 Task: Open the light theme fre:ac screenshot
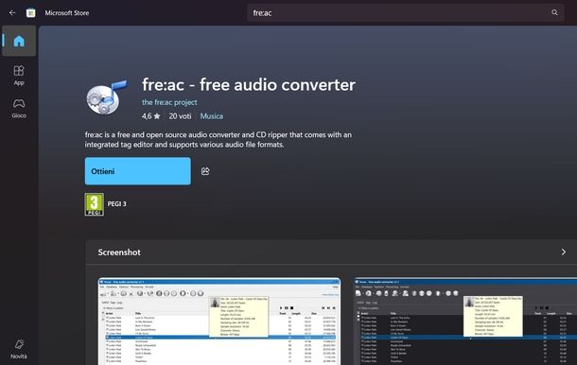[x=219, y=322]
